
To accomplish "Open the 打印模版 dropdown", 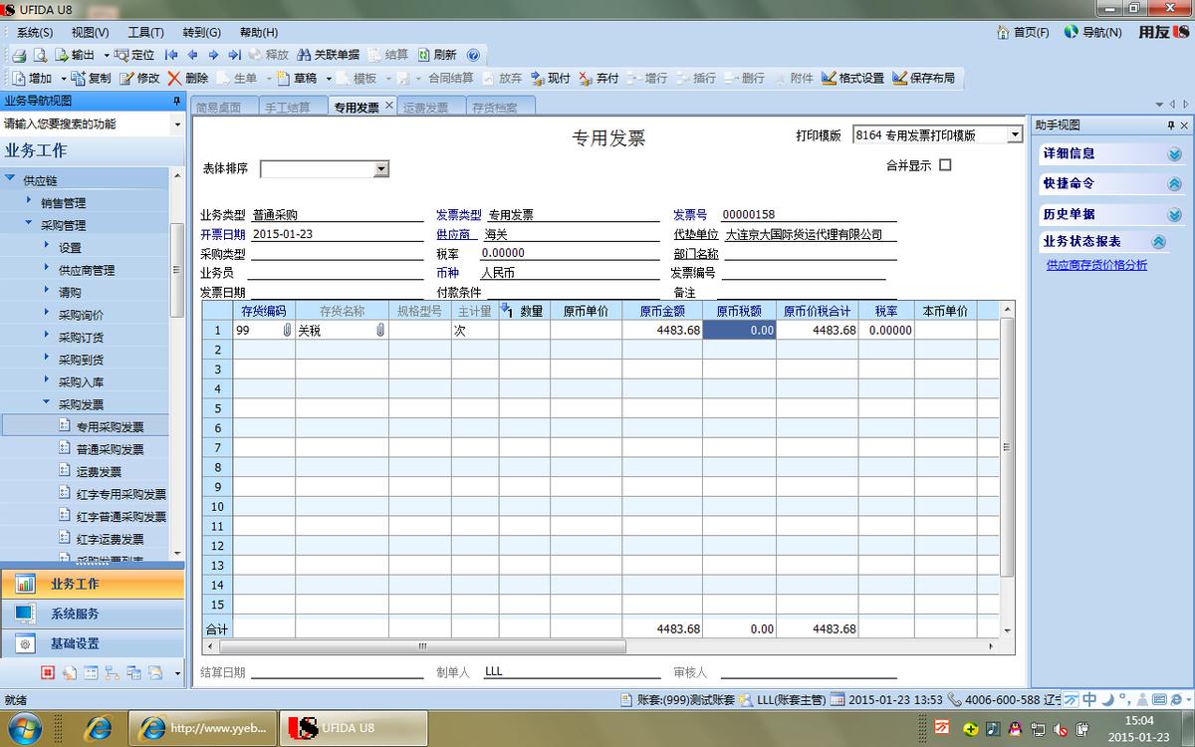I will (x=1015, y=134).
